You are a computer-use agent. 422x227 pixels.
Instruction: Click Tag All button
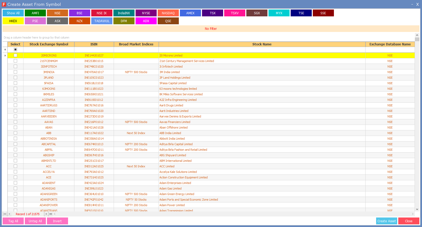click(x=13, y=221)
